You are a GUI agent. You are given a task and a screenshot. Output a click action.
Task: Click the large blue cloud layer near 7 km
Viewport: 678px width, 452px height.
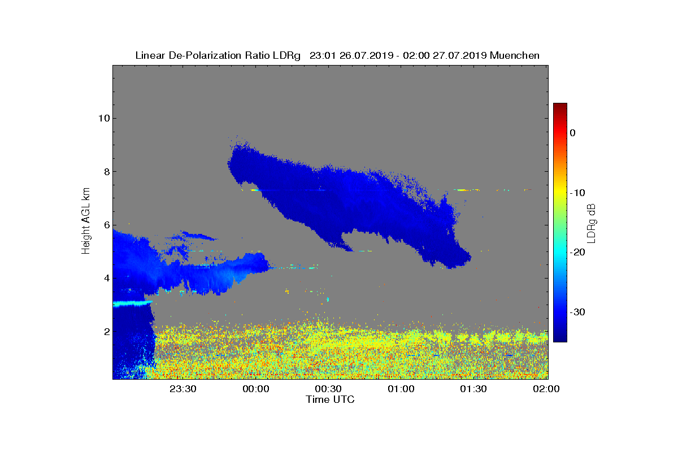tap(350, 203)
